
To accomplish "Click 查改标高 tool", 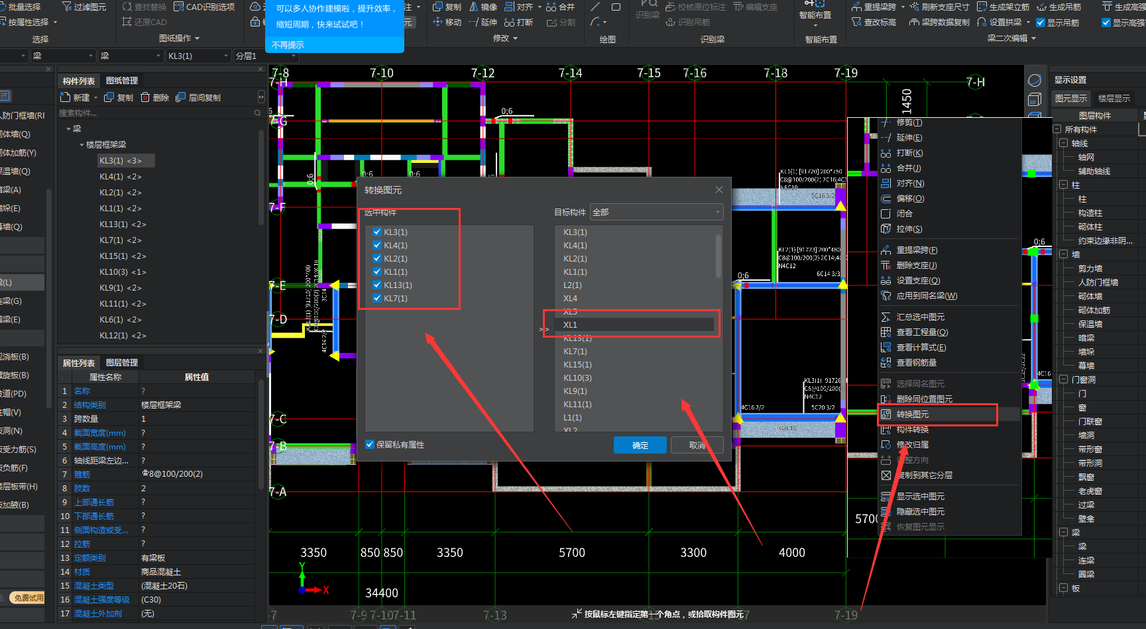I will (x=874, y=22).
